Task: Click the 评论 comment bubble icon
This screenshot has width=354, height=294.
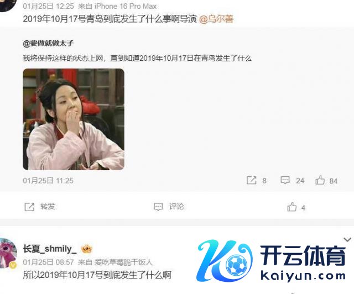Action: pos(158,207)
